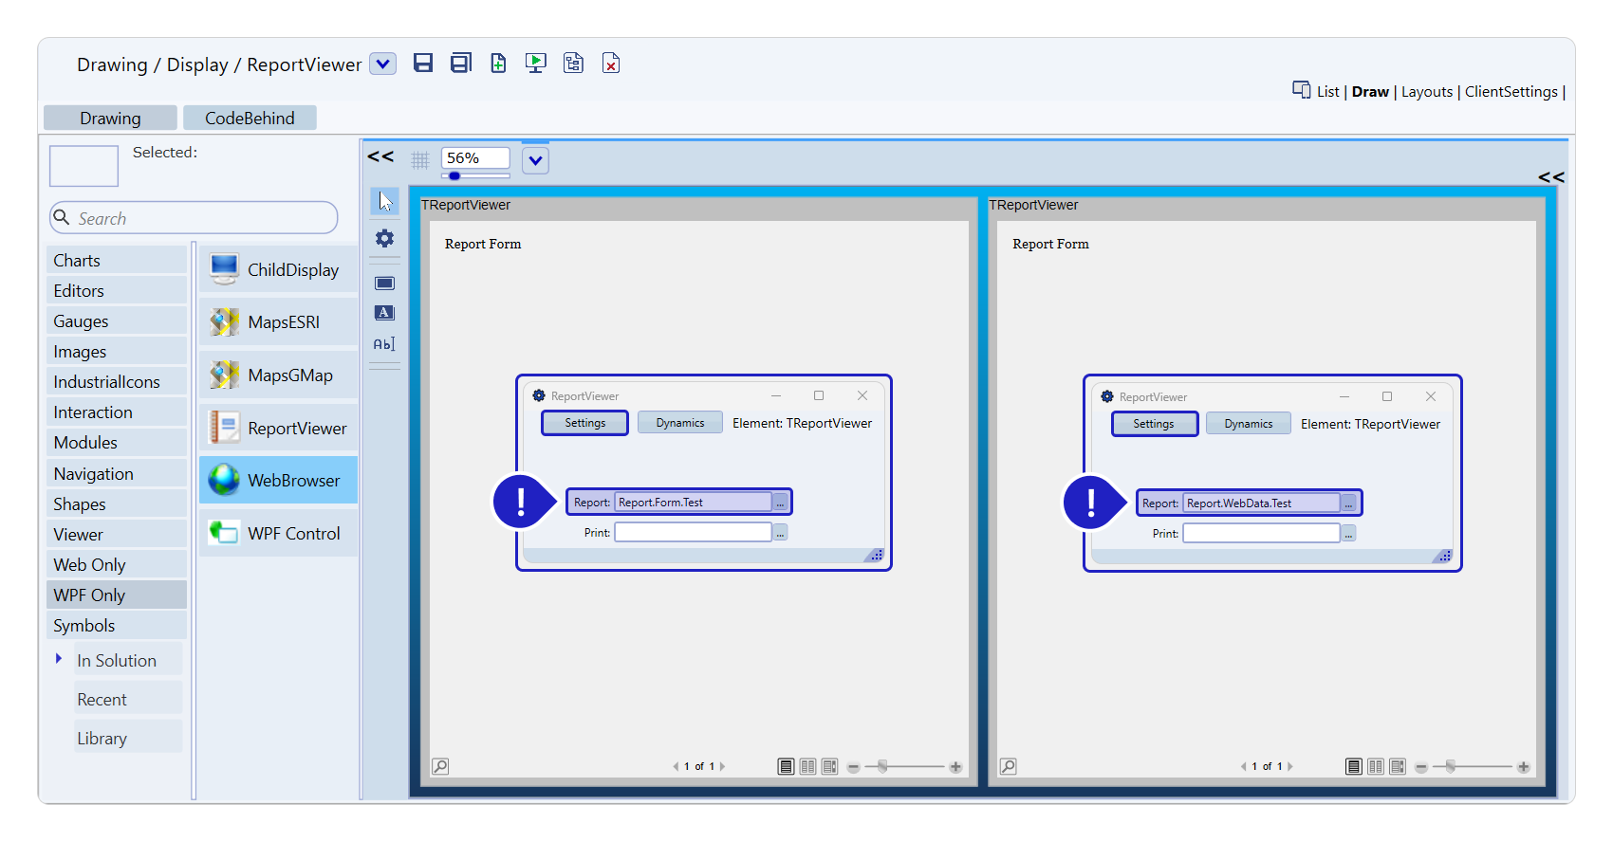
Task: Toggle single-page view in right report viewer
Action: tap(1354, 766)
